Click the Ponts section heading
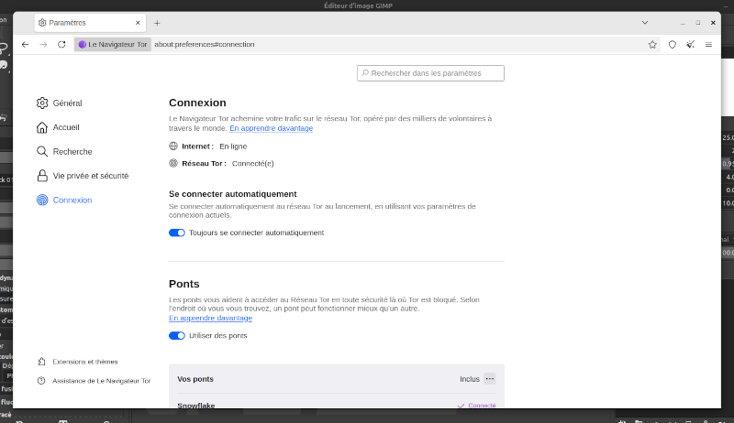 point(184,284)
